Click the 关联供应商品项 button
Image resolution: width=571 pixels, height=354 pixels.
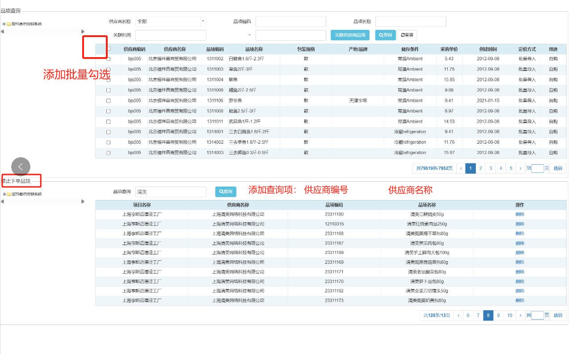(x=350, y=35)
